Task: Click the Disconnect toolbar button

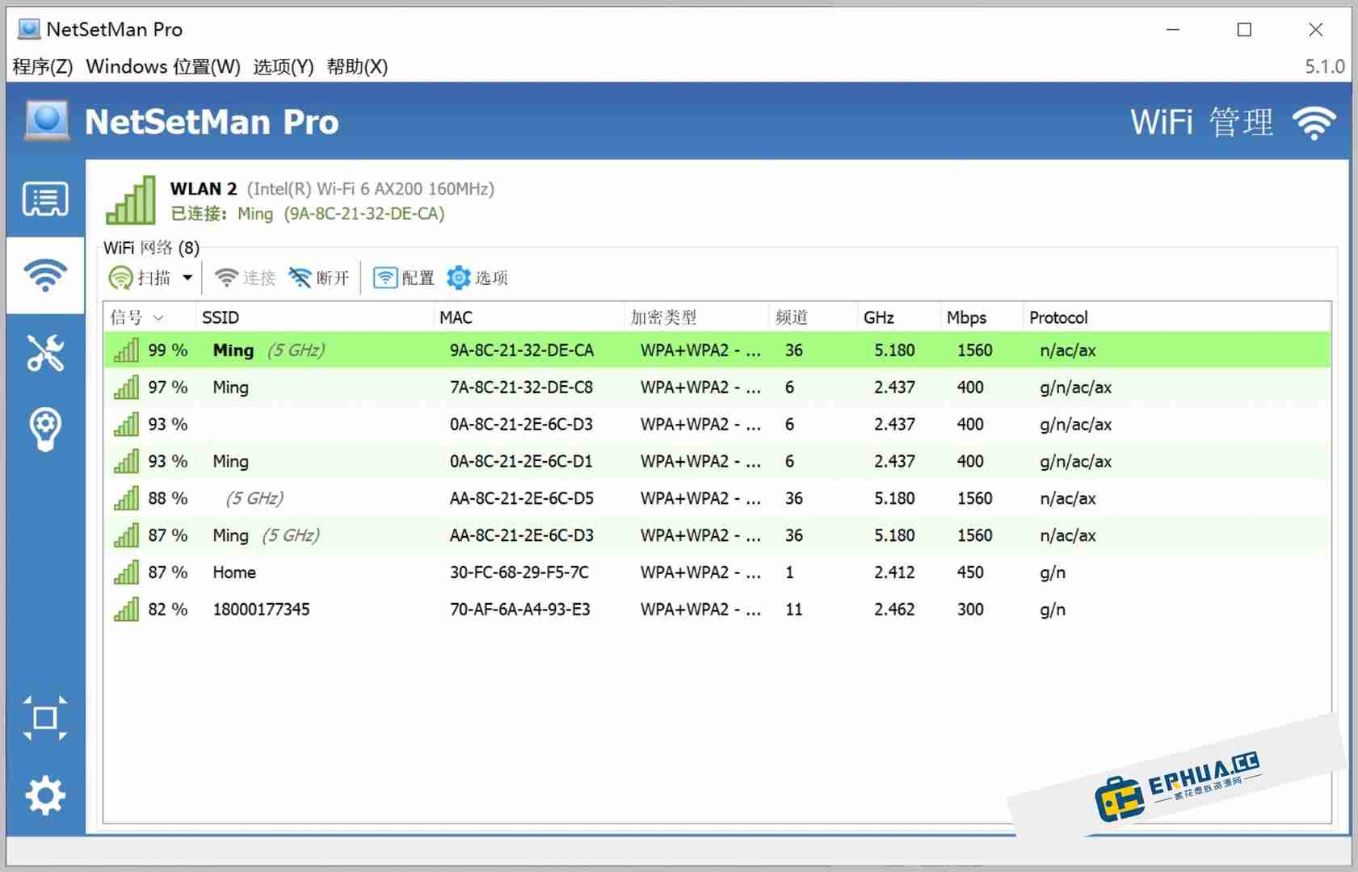Action: (x=318, y=278)
